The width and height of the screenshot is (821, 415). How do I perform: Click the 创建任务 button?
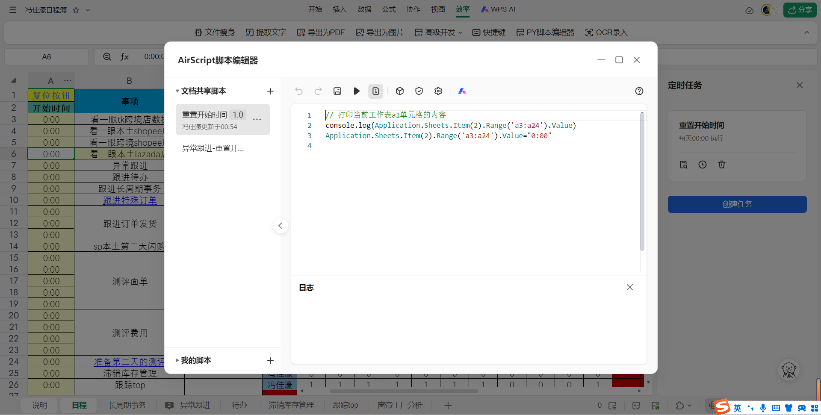click(x=737, y=204)
